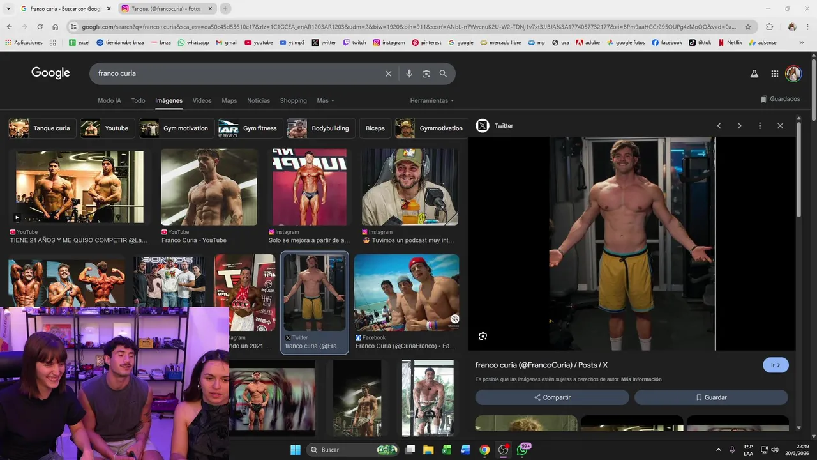Open Search Labs flask icon
The height and width of the screenshot is (460, 817).
coord(754,73)
